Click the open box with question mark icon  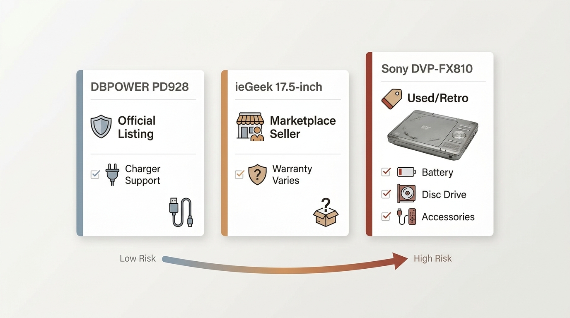[326, 212]
